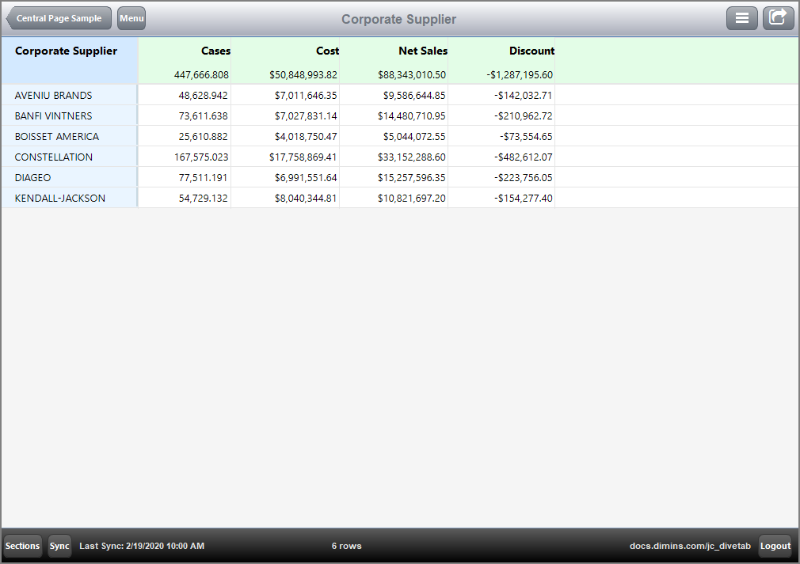The image size is (800, 564).
Task: Open the hamburger list menu icon
Action: (x=742, y=17)
